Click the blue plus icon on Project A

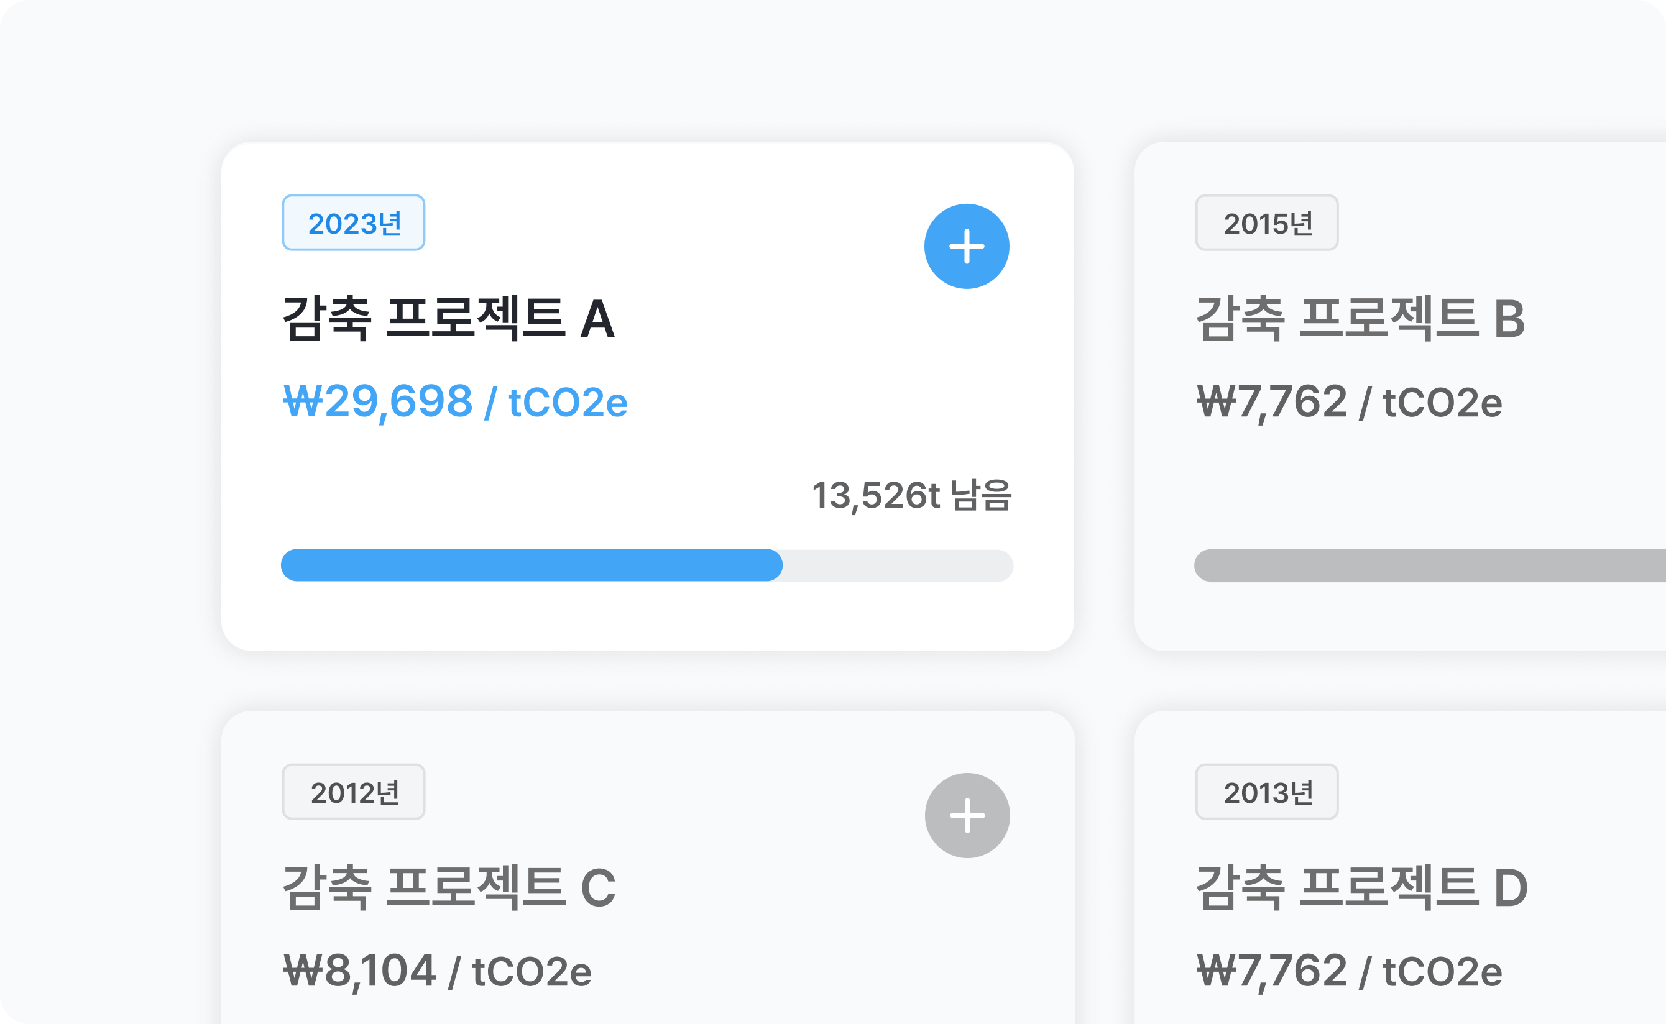966,247
